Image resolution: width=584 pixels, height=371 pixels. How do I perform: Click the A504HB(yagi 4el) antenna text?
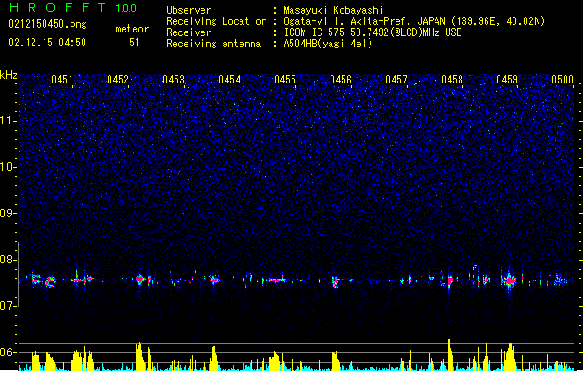pos(328,44)
